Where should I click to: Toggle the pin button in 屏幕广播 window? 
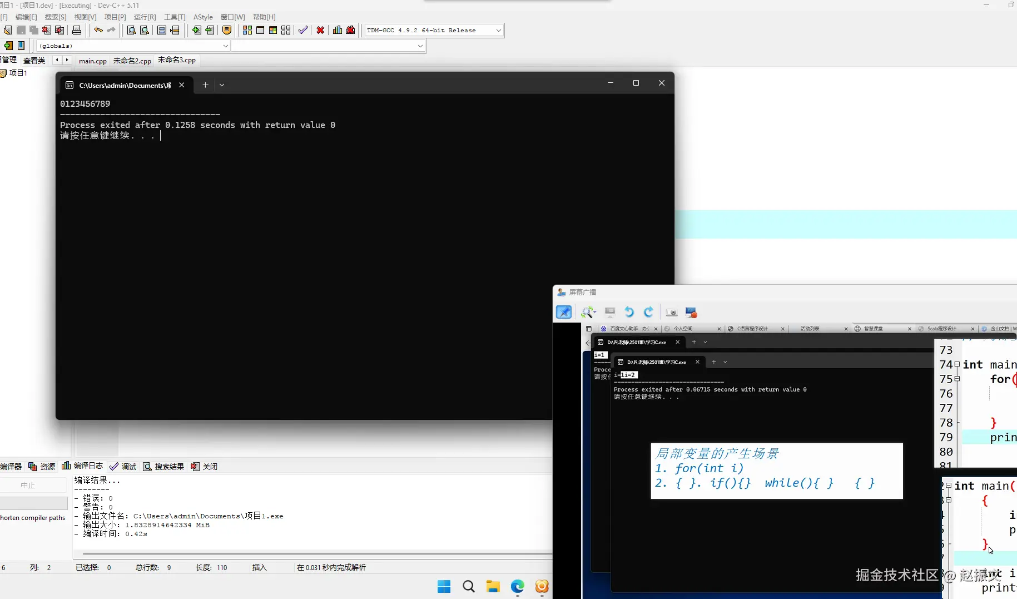click(564, 312)
